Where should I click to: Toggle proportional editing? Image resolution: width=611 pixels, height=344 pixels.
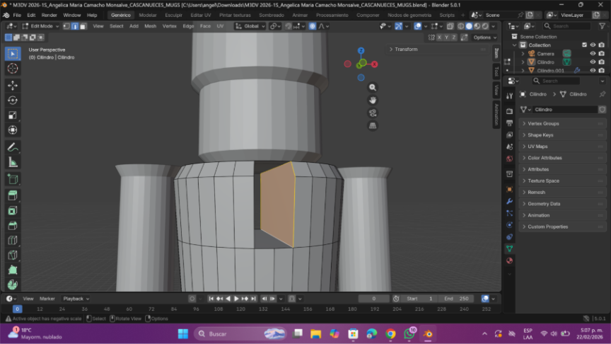click(313, 26)
